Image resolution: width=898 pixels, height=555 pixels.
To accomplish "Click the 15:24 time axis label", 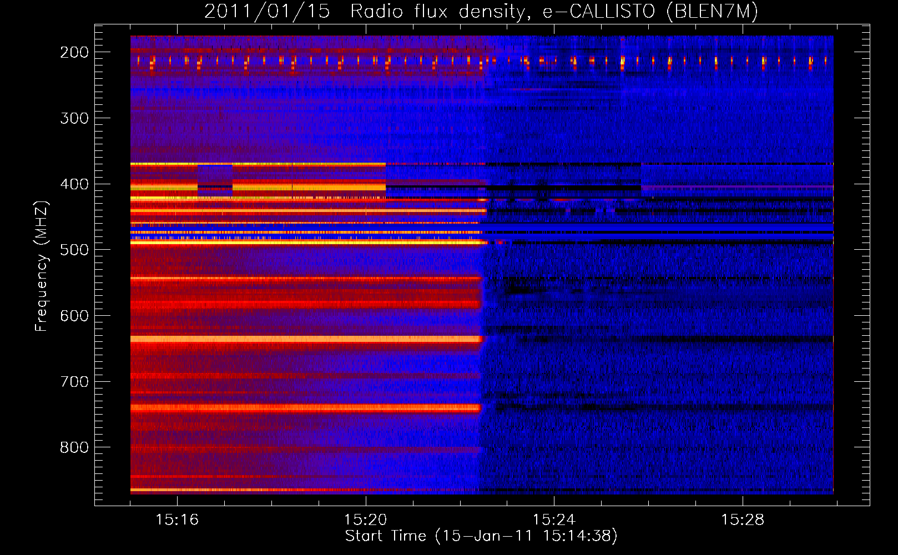I will coord(554,519).
